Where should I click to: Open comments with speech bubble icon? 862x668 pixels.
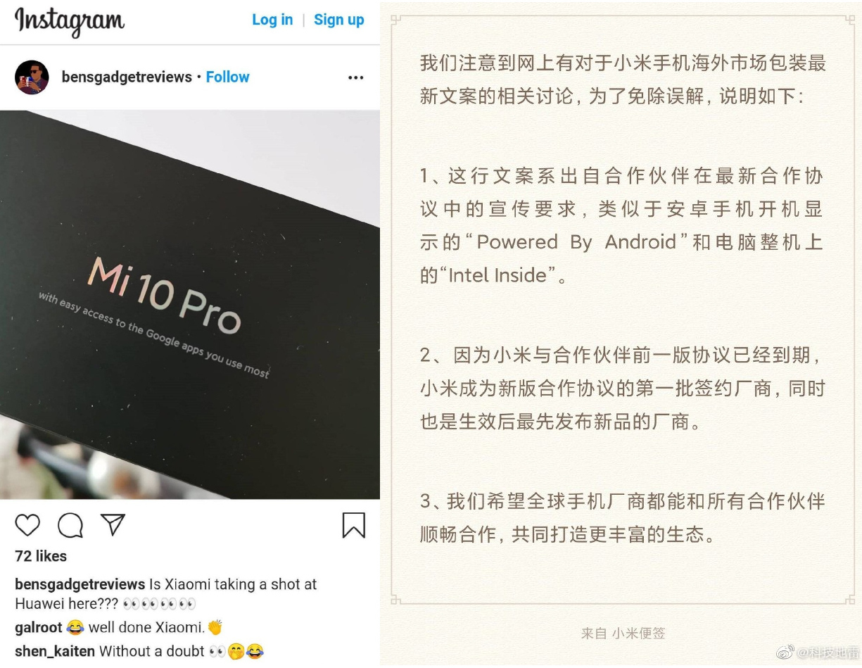coord(70,525)
